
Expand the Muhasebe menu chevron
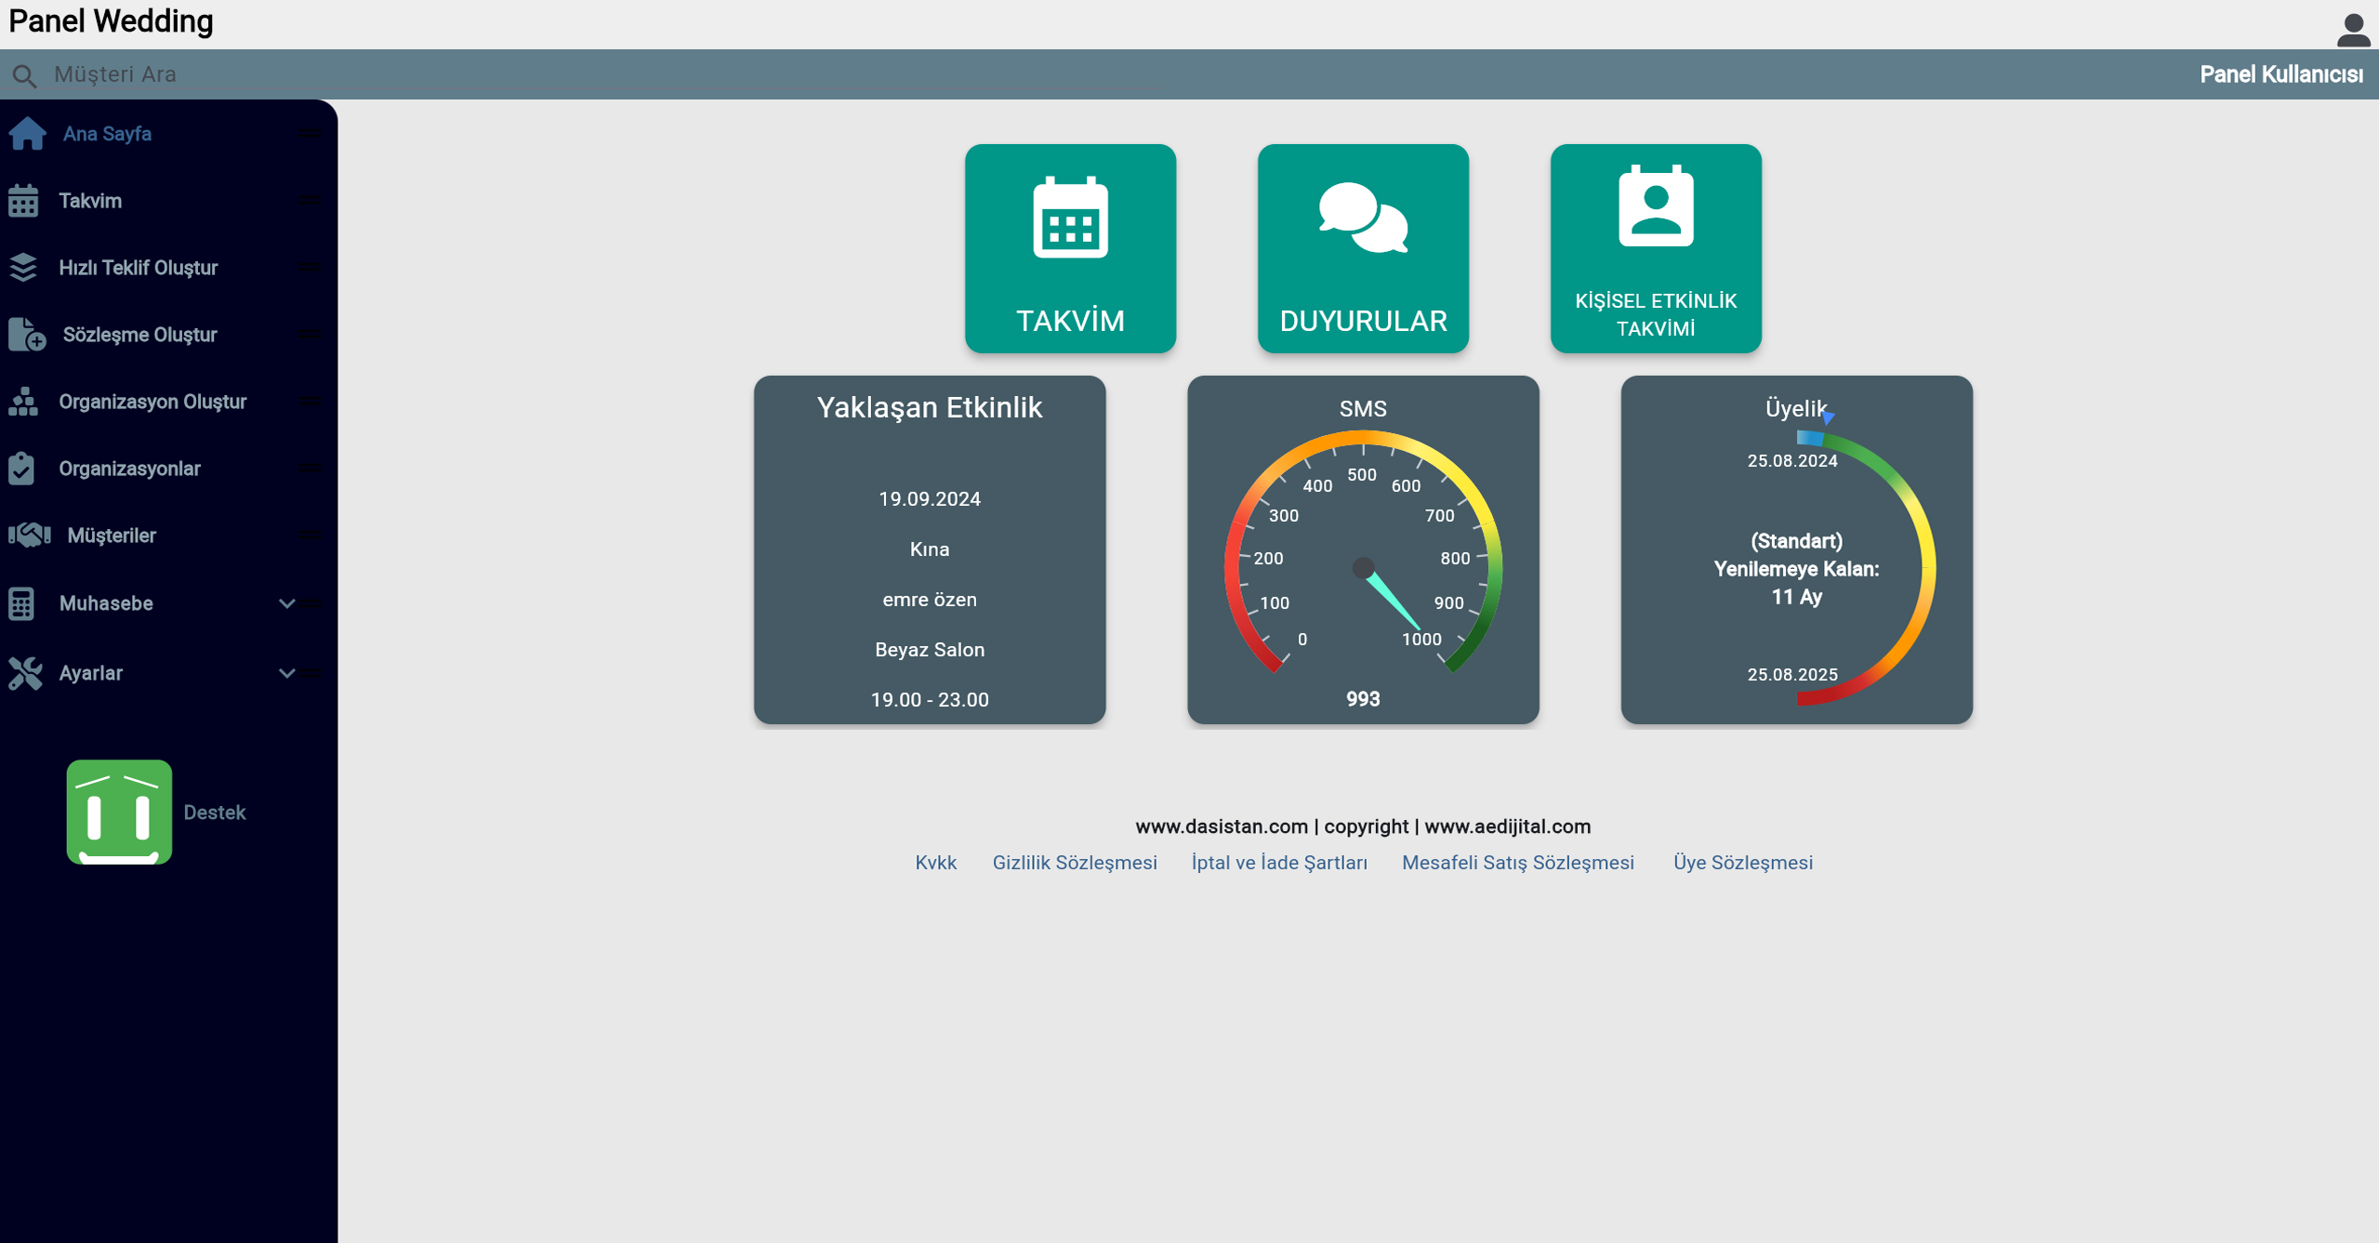286,603
